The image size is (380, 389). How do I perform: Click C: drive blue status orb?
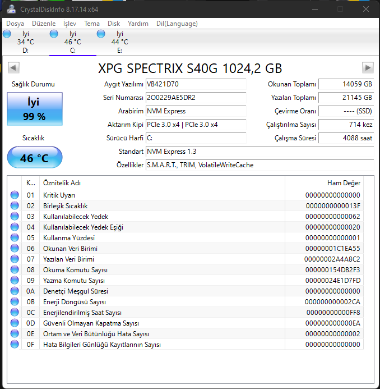(x=54, y=34)
